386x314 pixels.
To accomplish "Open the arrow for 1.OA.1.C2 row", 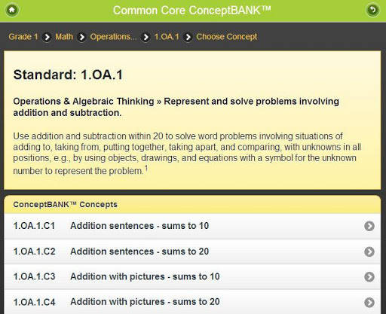I will (369, 252).
